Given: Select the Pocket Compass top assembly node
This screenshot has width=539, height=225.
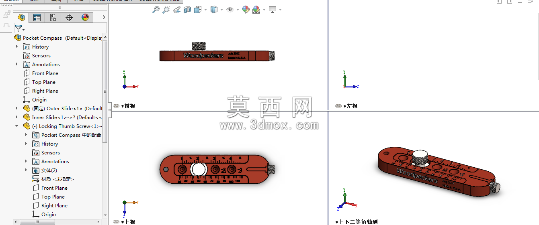Looking at the screenshot, I should tap(58, 38).
